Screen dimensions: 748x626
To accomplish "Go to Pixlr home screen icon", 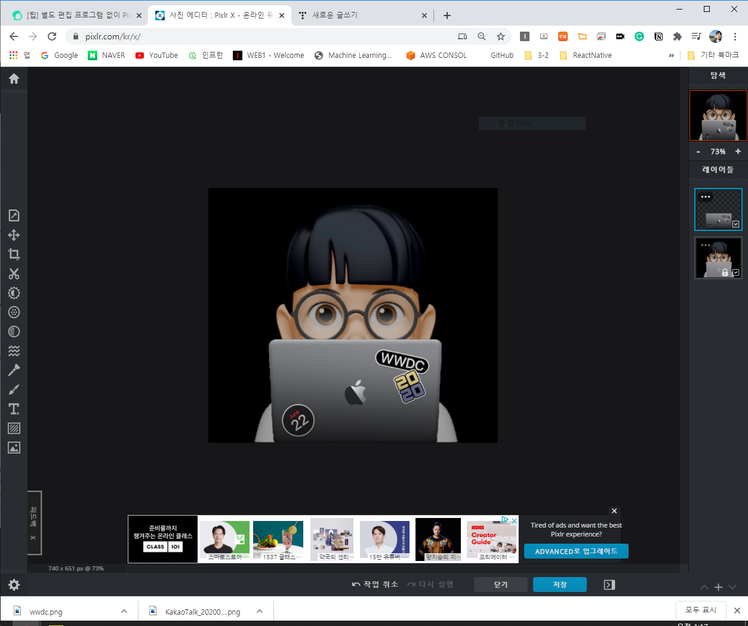I will [x=14, y=79].
